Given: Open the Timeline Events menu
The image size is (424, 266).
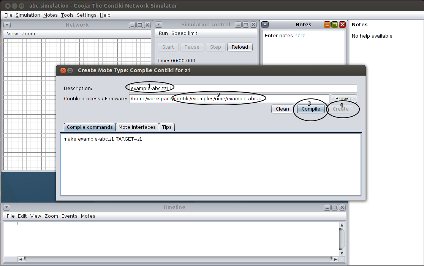Looking at the screenshot, I should point(69,216).
